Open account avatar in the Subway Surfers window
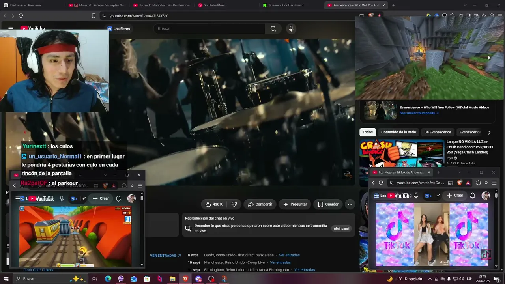Viewport: 505px width, 284px height. (x=131, y=198)
